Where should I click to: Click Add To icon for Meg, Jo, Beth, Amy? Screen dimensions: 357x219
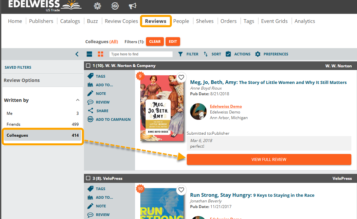point(90,85)
